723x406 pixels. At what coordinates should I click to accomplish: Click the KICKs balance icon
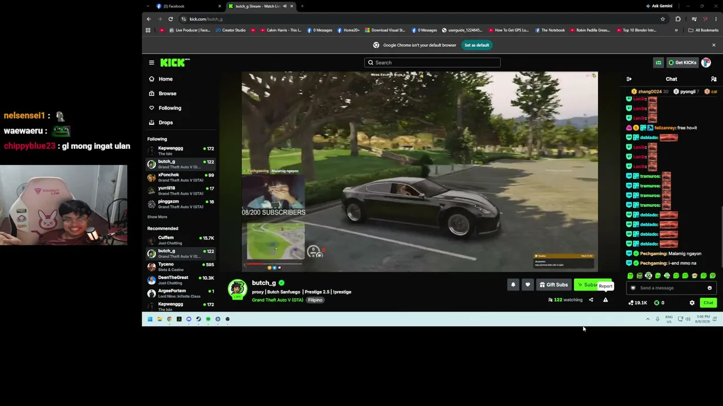tap(657, 303)
